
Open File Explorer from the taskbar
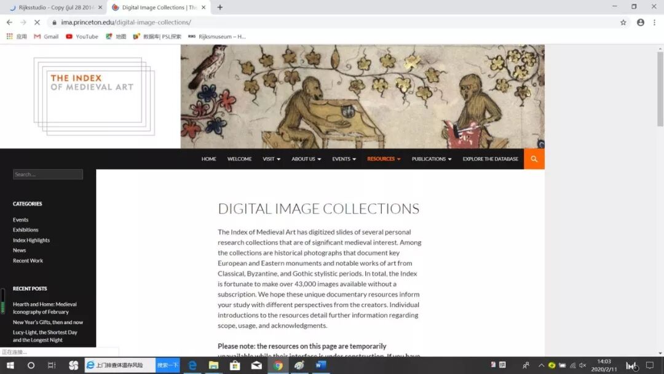[x=213, y=365]
